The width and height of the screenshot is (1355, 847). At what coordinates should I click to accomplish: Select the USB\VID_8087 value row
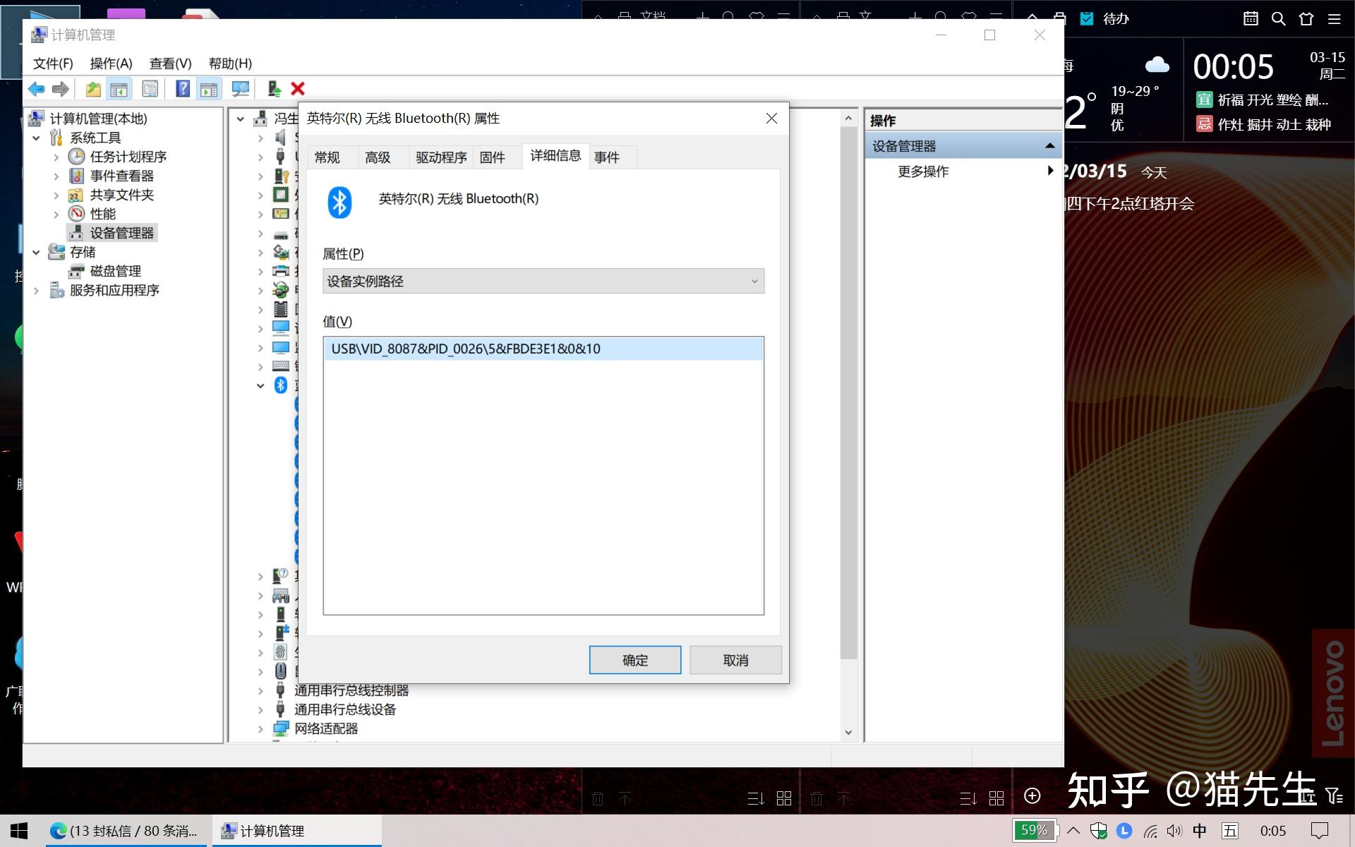tap(543, 349)
